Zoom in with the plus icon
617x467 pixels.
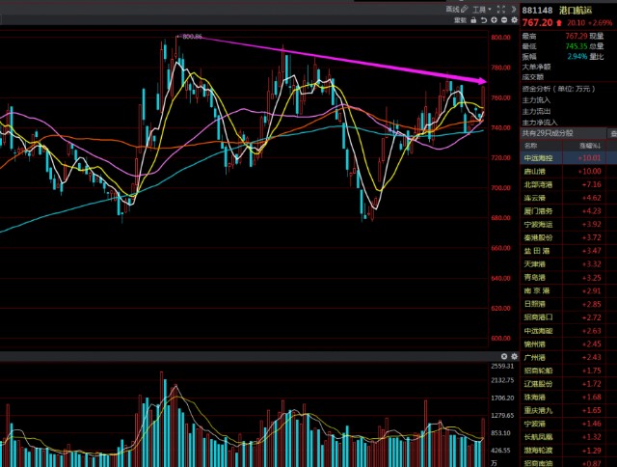(494, 20)
